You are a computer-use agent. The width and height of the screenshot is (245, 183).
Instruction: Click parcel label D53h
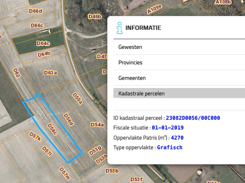click(x=101, y=159)
